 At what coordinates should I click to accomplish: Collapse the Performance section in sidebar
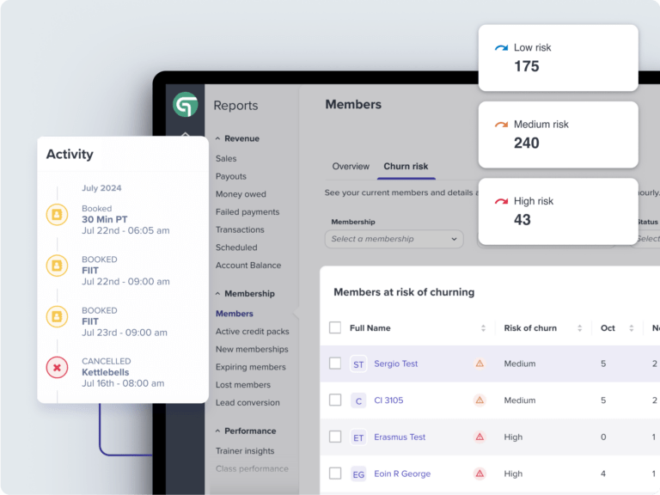[218, 431]
